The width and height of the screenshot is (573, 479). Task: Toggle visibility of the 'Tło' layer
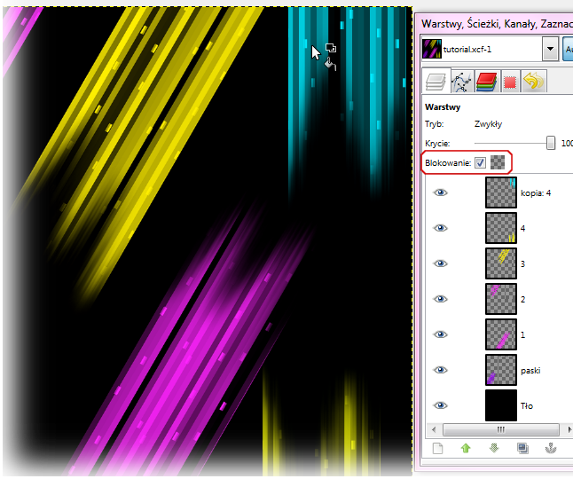(440, 405)
